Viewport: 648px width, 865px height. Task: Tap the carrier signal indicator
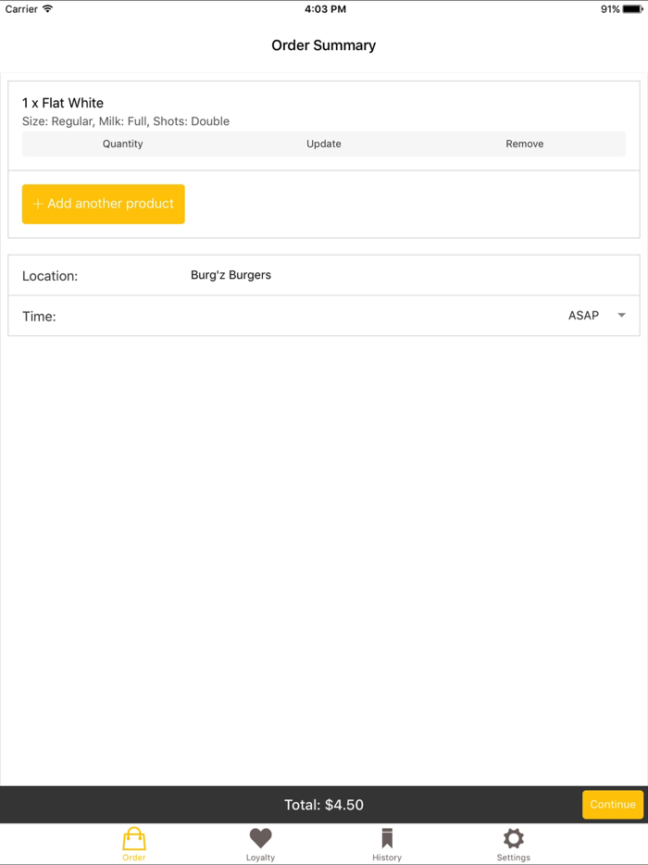19,9
